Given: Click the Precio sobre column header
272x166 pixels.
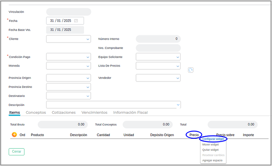Looking at the screenshot, I should tap(225, 135).
